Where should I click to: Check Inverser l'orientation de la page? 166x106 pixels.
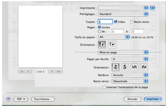pyautogui.click(x=104, y=87)
